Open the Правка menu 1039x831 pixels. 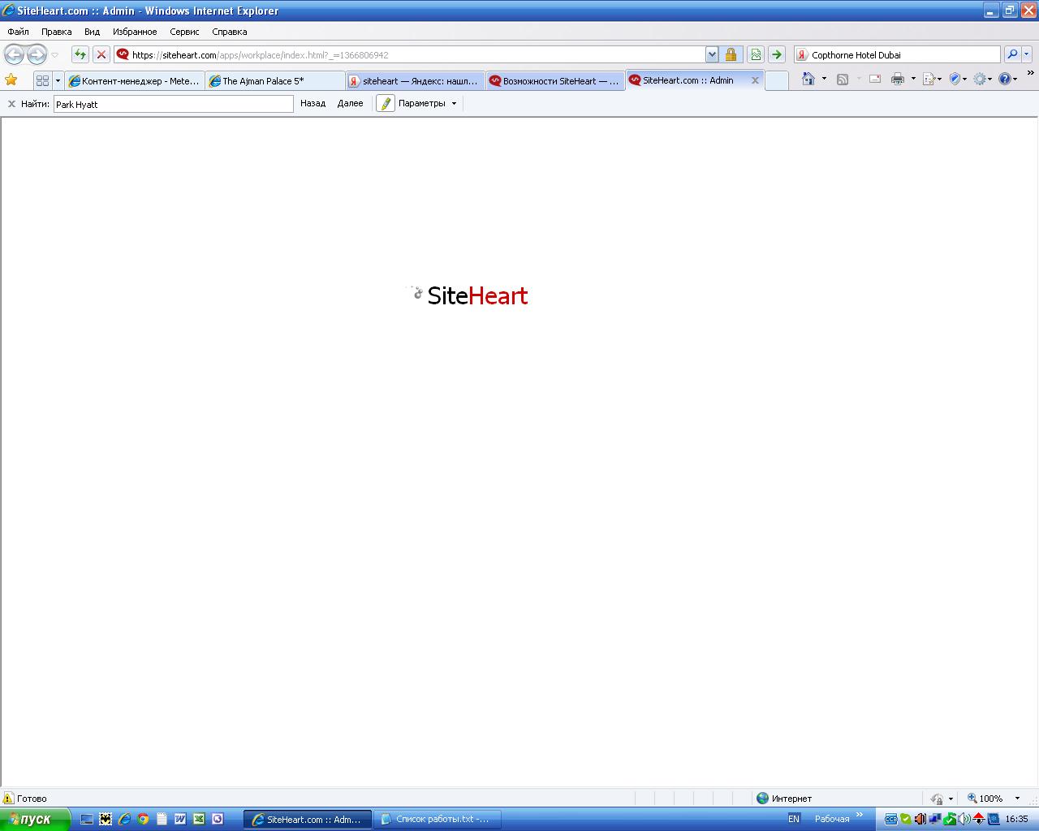pyautogui.click(x=56, y=32)
